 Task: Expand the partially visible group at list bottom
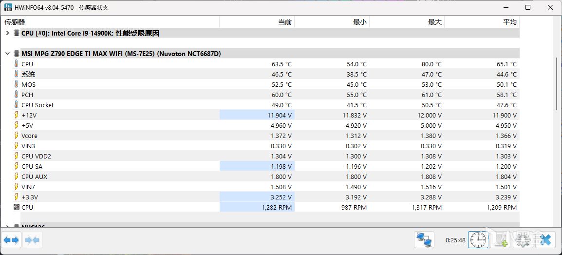pyautogui.click(x=7, y=226)
